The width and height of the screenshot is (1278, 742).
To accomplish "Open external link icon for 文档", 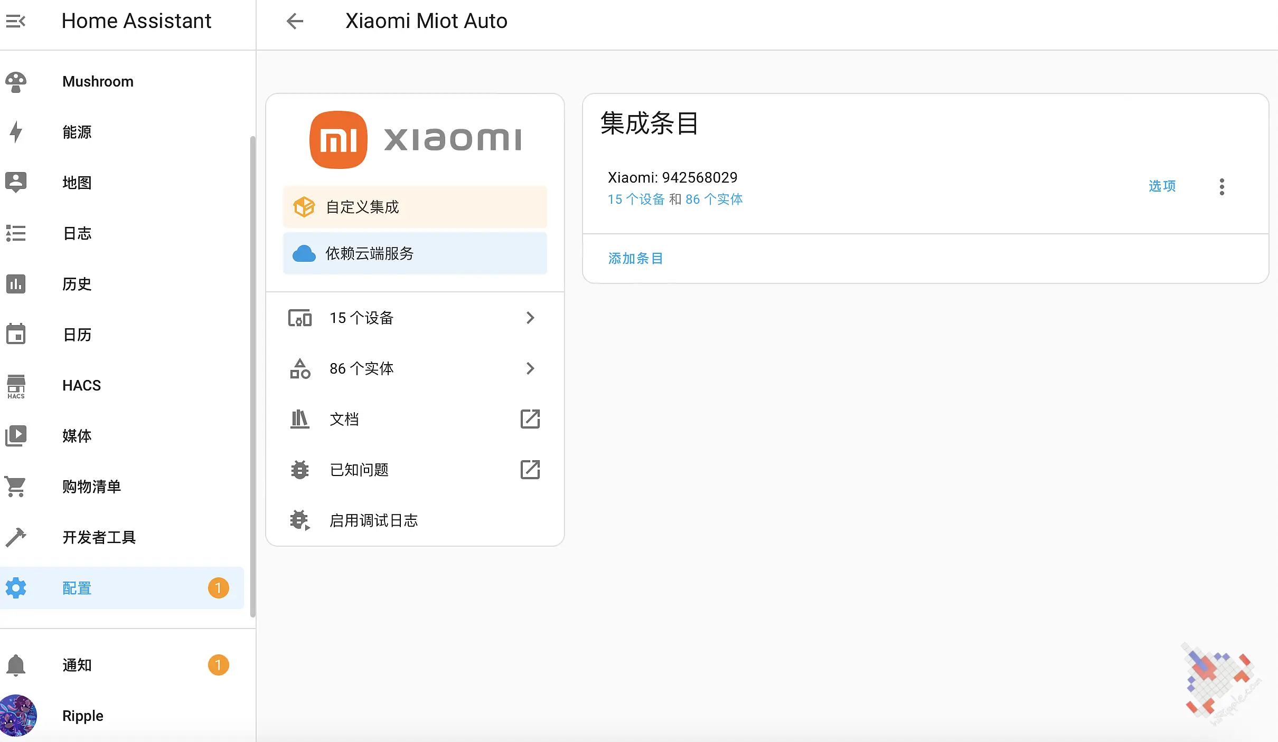I will 530,419.
